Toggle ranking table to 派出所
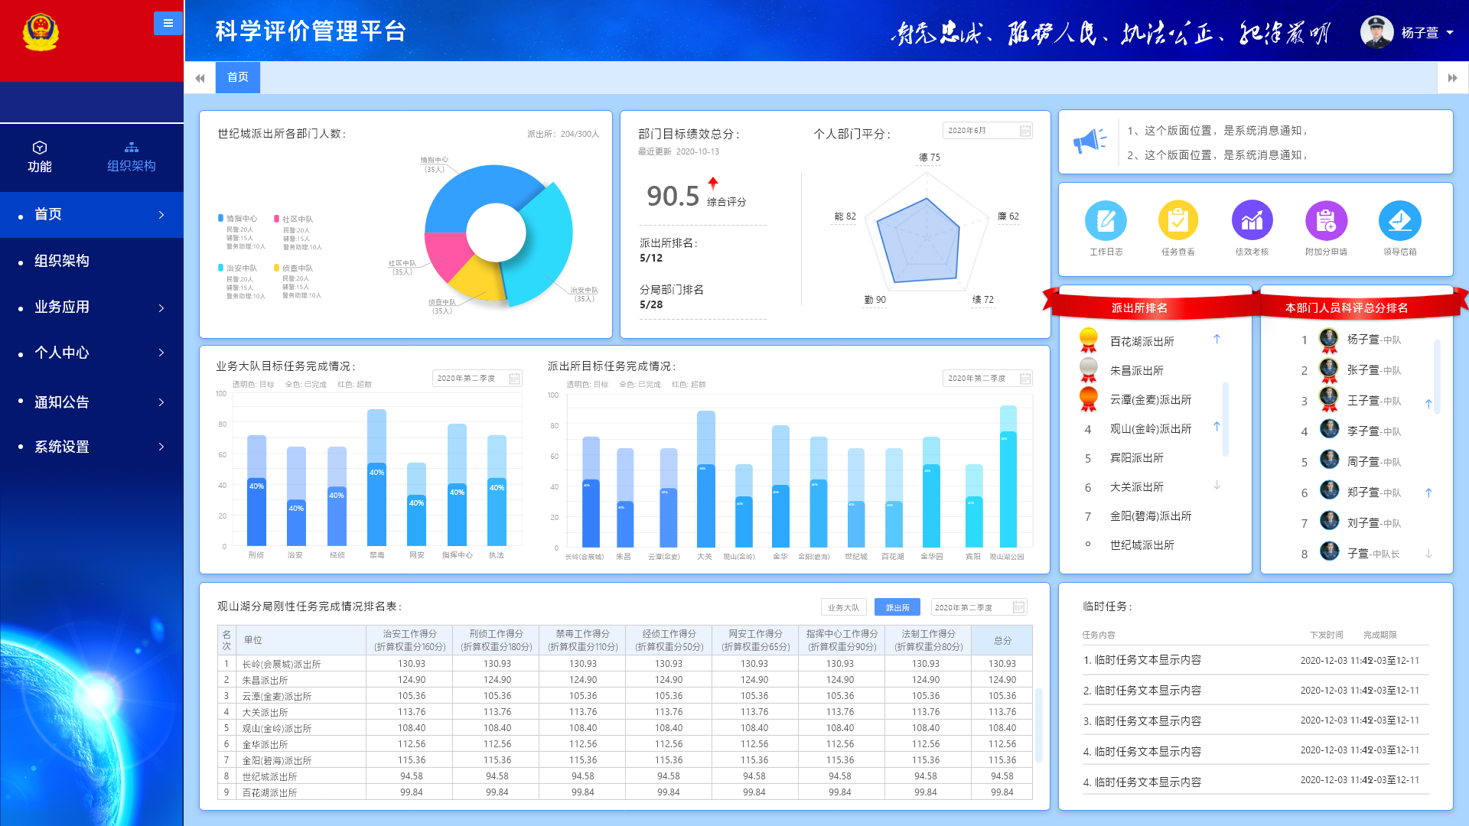The width and height of the screenshot is (1469, 826). [897, 607]
